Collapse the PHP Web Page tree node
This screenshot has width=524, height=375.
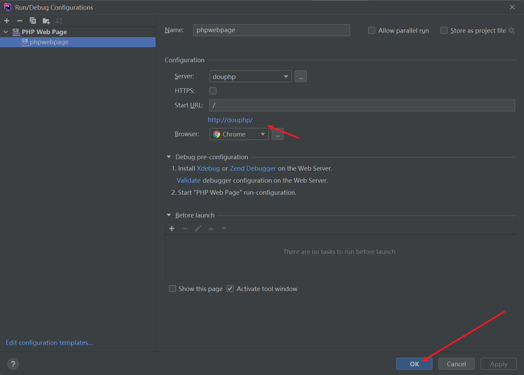click(6, 32)
